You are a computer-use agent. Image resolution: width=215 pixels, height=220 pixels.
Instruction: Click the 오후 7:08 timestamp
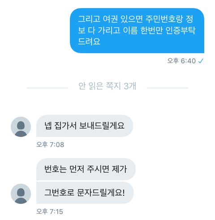pos(50,145)
